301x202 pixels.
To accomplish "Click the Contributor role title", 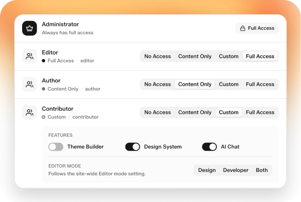I will click(57, 109).
